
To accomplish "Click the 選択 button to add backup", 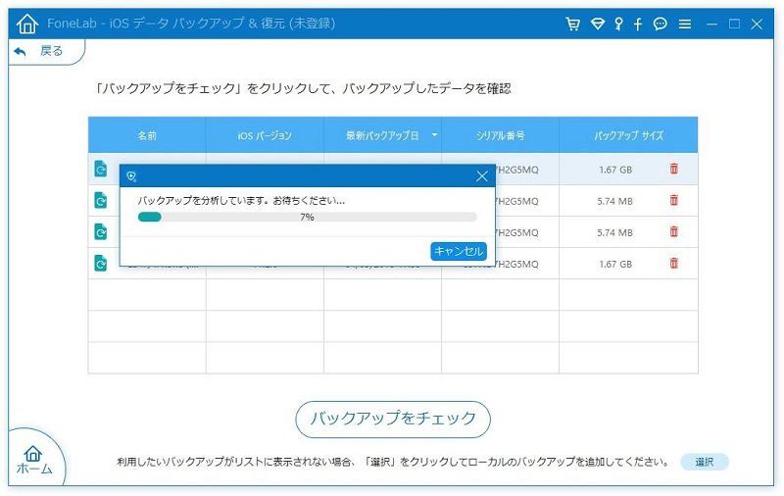I will click(x=704, y=462).
